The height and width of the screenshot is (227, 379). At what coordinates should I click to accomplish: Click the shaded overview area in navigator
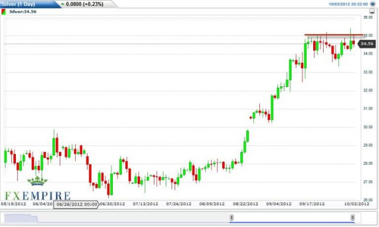pos(21,218)
